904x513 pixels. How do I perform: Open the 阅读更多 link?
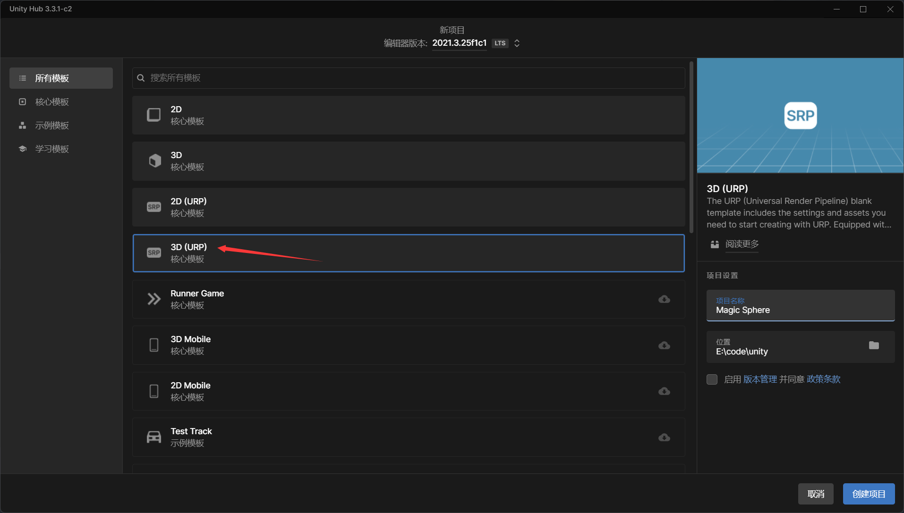coord(742,244)
